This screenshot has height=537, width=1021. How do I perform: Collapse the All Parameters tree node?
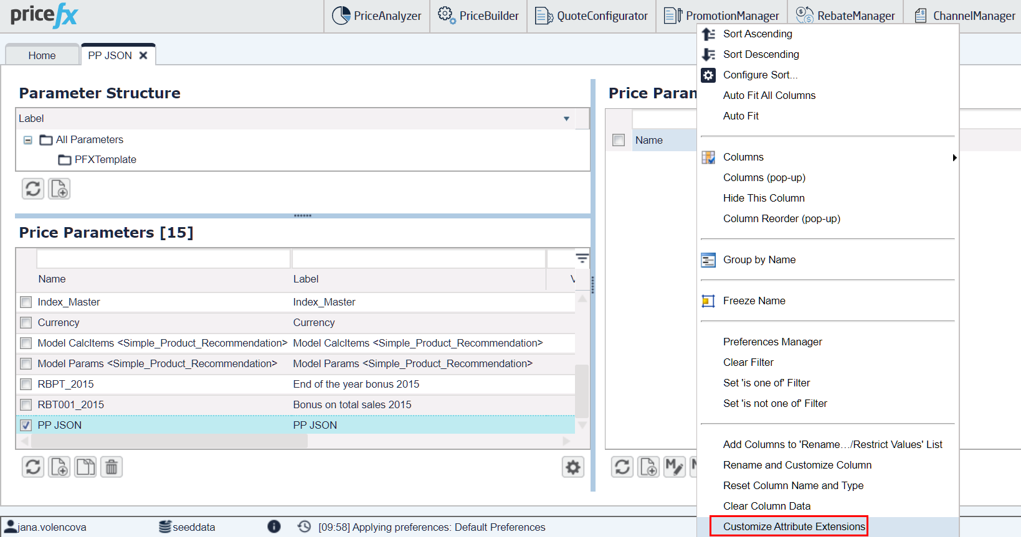point(28,140)
